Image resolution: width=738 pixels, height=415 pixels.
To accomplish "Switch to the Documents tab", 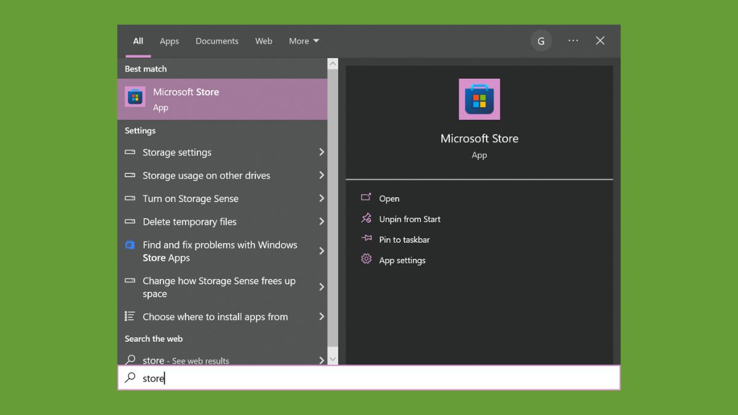I will (217, 41).
